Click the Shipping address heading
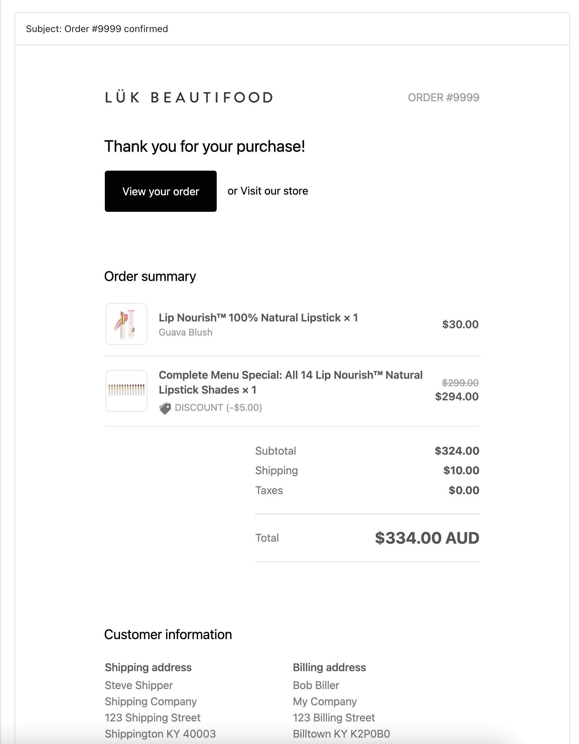The image size is (579, 744). pos(148,667)
